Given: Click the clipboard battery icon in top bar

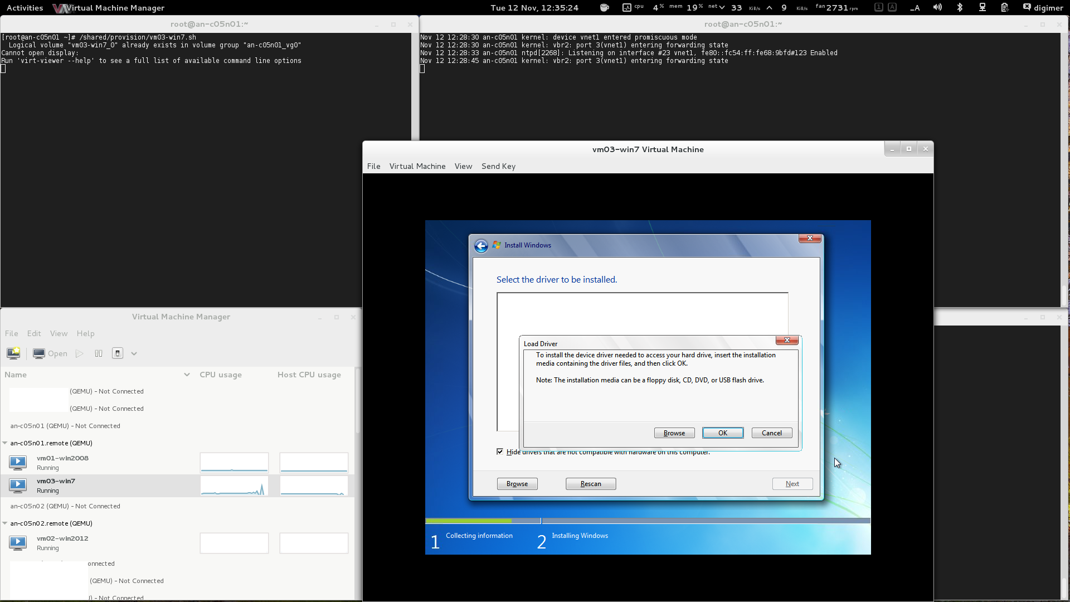Looking at the screenshot, I should (1005, 8).
